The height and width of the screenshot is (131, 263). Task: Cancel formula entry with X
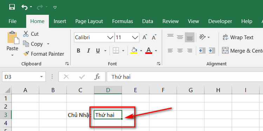(x=66, y=77)
